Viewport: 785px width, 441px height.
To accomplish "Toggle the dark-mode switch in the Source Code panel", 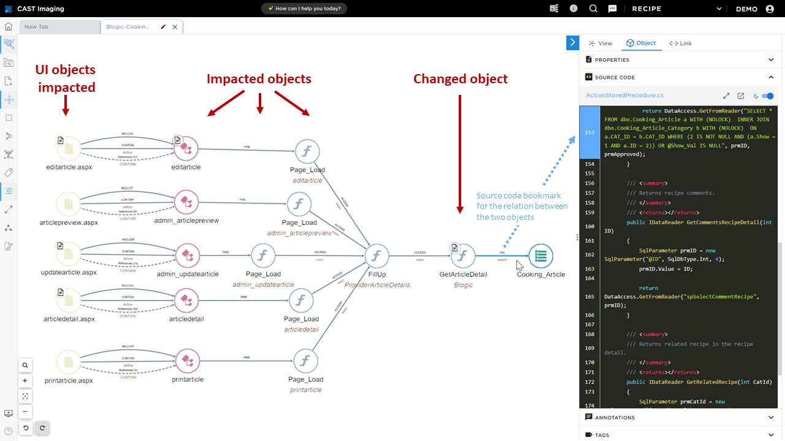I will pos(767,96).
